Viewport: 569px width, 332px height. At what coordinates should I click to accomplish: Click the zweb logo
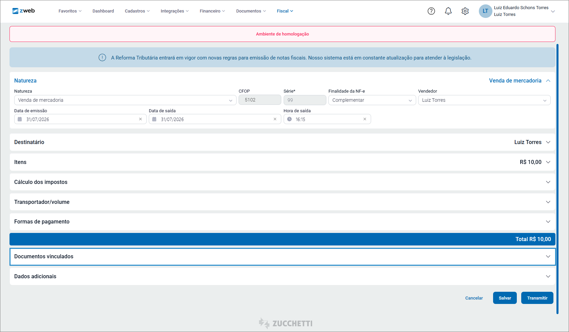pos(23,11)
